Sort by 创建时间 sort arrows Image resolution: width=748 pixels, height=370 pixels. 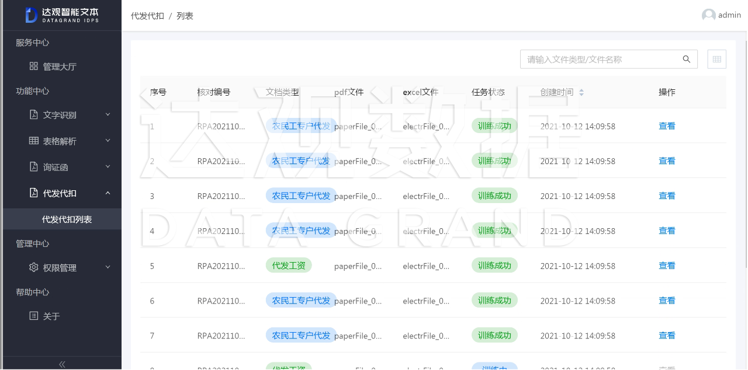(581, 92)
